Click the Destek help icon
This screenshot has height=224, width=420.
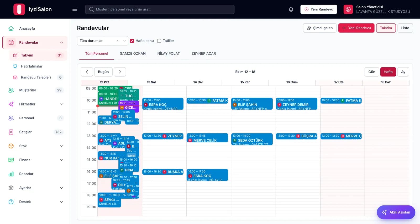11,202
